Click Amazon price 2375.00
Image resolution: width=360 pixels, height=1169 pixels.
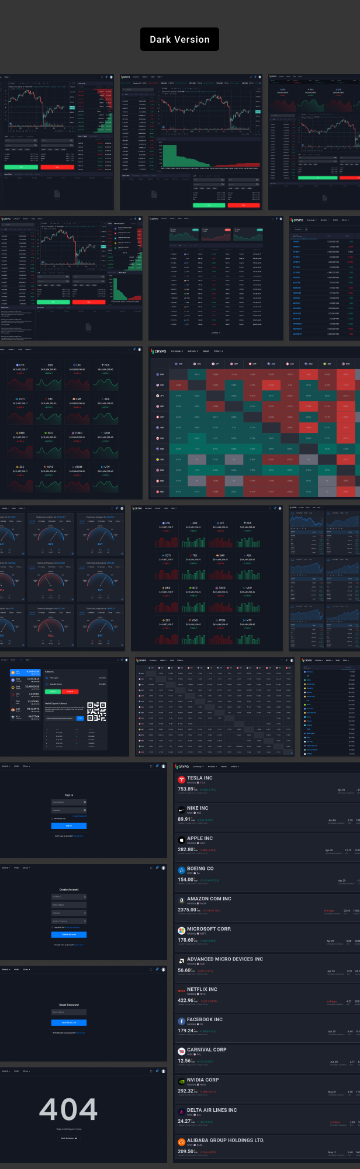(x=187, y=910)
